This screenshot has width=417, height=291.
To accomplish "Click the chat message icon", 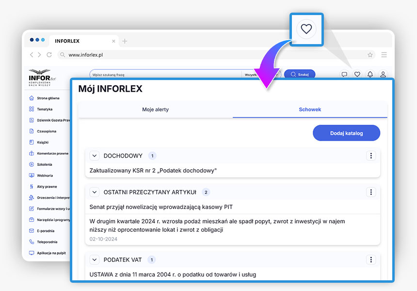I will point(344,74).
